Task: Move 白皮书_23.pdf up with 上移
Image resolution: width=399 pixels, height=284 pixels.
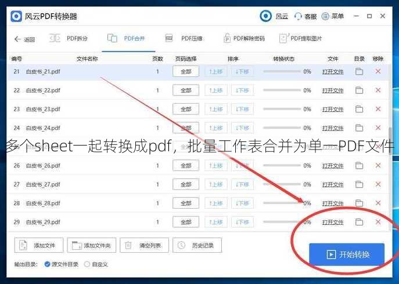Action: coord(216,109)
